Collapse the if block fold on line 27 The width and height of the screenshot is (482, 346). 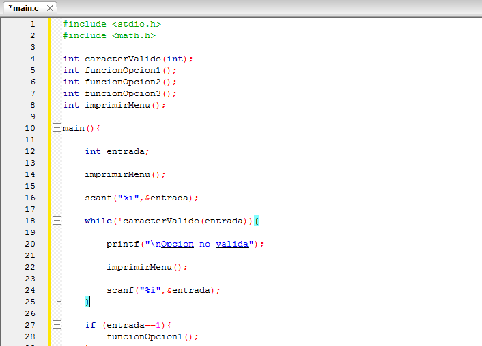[x=57, y=325]
